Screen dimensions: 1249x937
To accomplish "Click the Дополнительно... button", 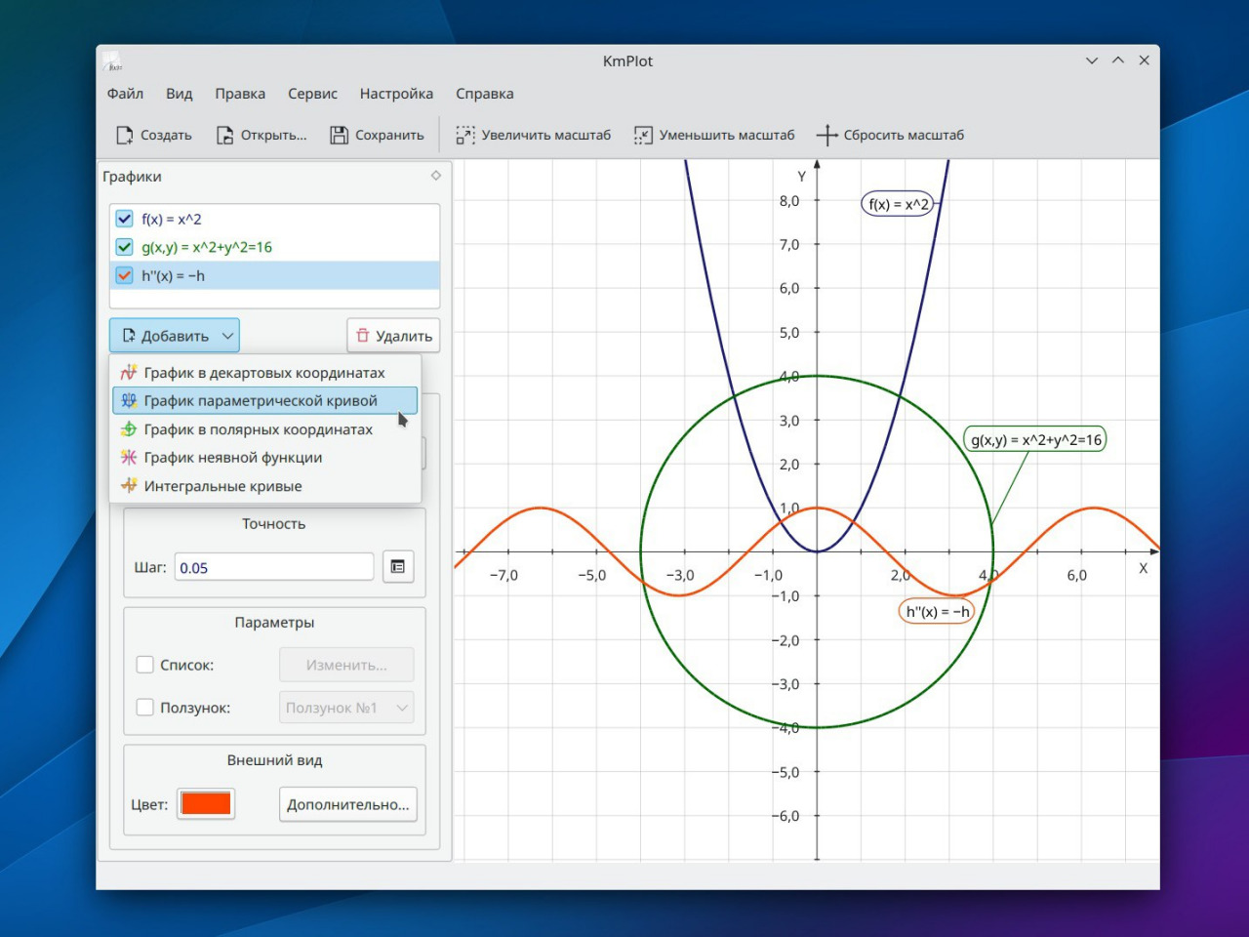I will pyautogui.click(x=347, y=804).
